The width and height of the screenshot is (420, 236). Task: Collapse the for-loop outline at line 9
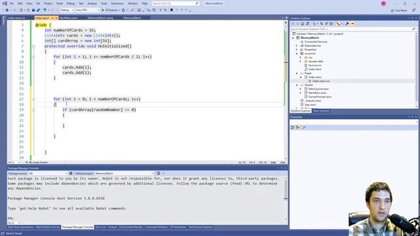pyautogui.click(x=33, y=57)
